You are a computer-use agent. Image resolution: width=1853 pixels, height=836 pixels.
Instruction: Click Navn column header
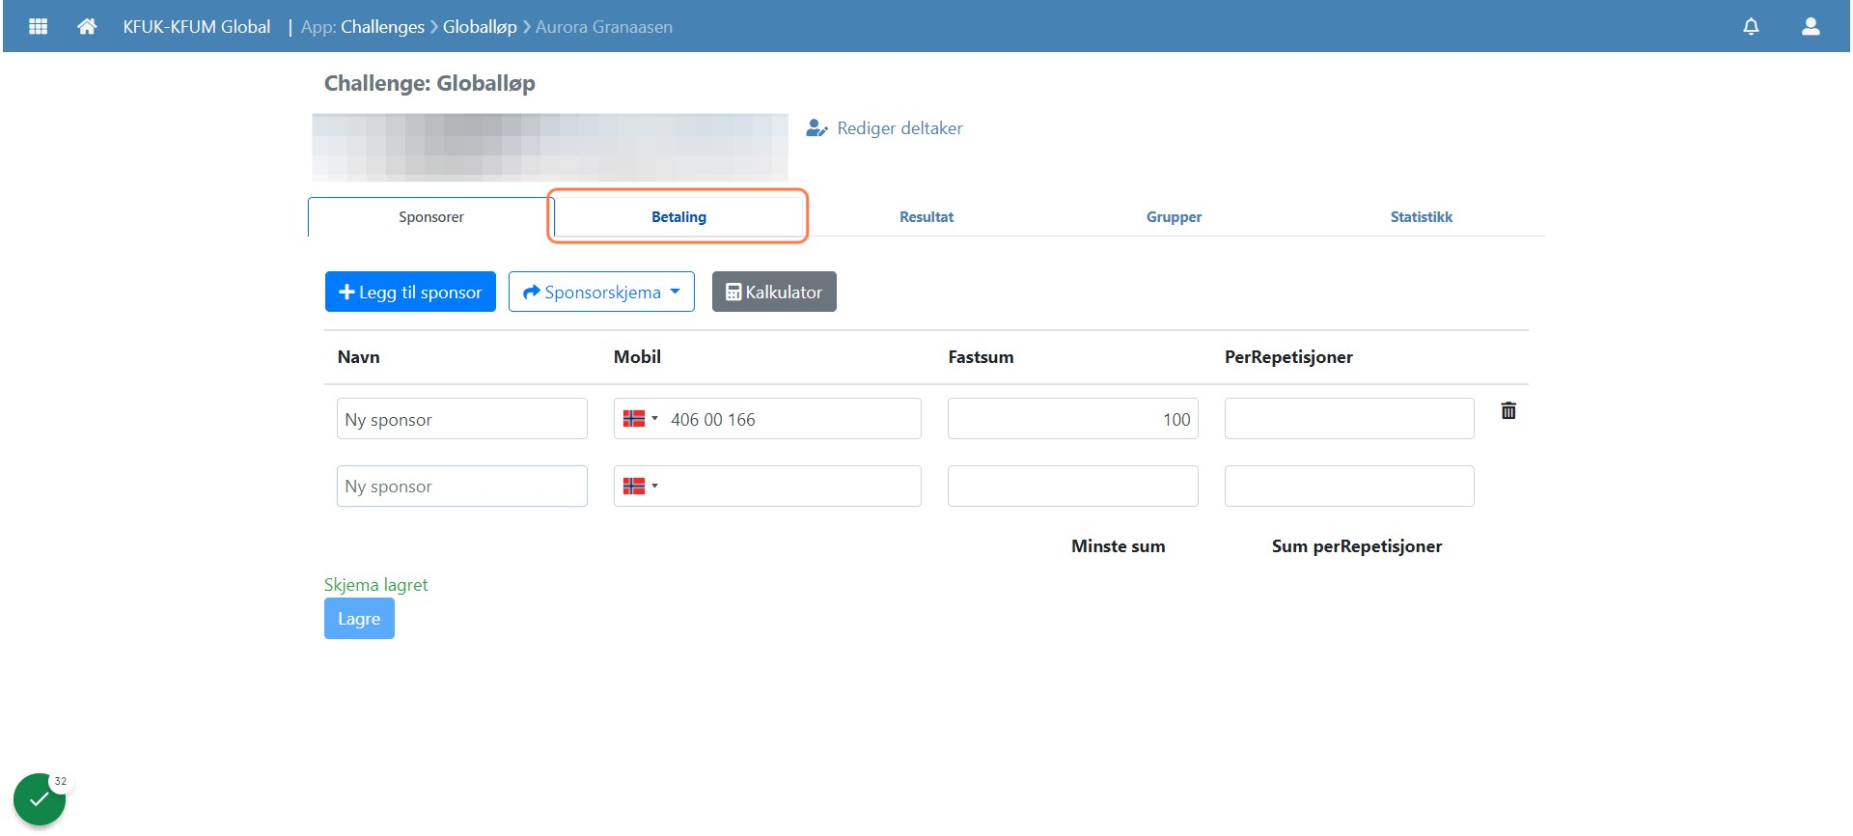point(359,357)
